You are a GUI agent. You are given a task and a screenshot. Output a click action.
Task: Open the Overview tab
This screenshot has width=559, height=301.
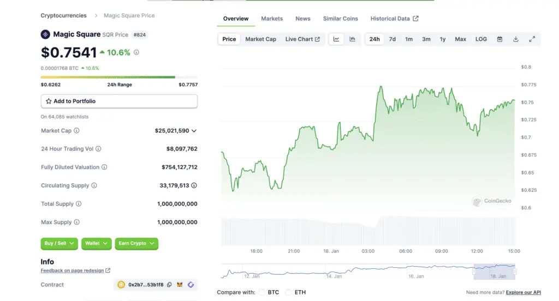(x=236, y=19)
